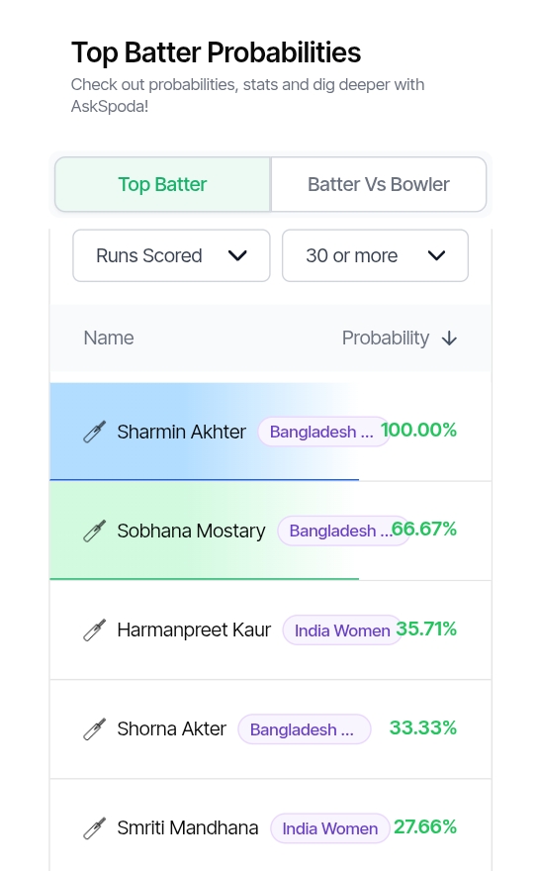The height and width of the screenshot is (871, 539).
Task: Click Smriti Mandhana's India Women tag
Action: [x=329, y=828]
